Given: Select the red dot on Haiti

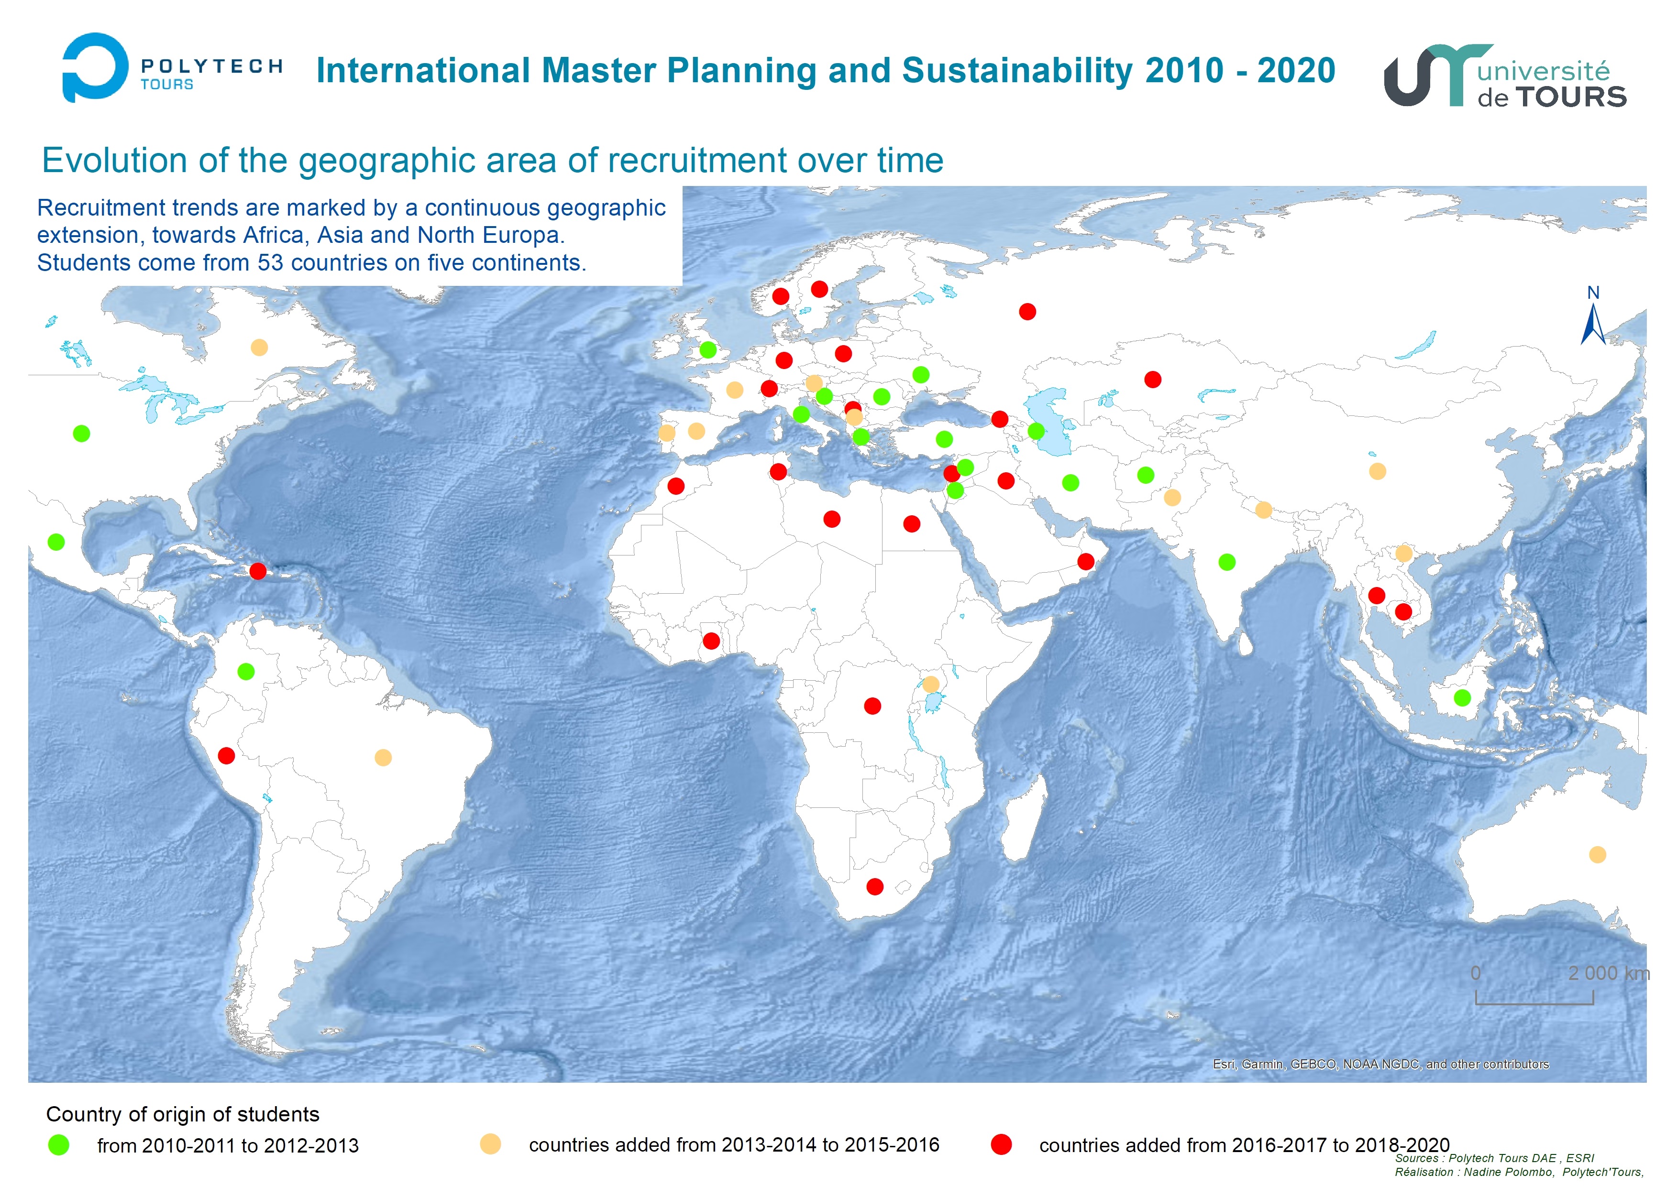Looking at the screenshot, I should (258, 571).
